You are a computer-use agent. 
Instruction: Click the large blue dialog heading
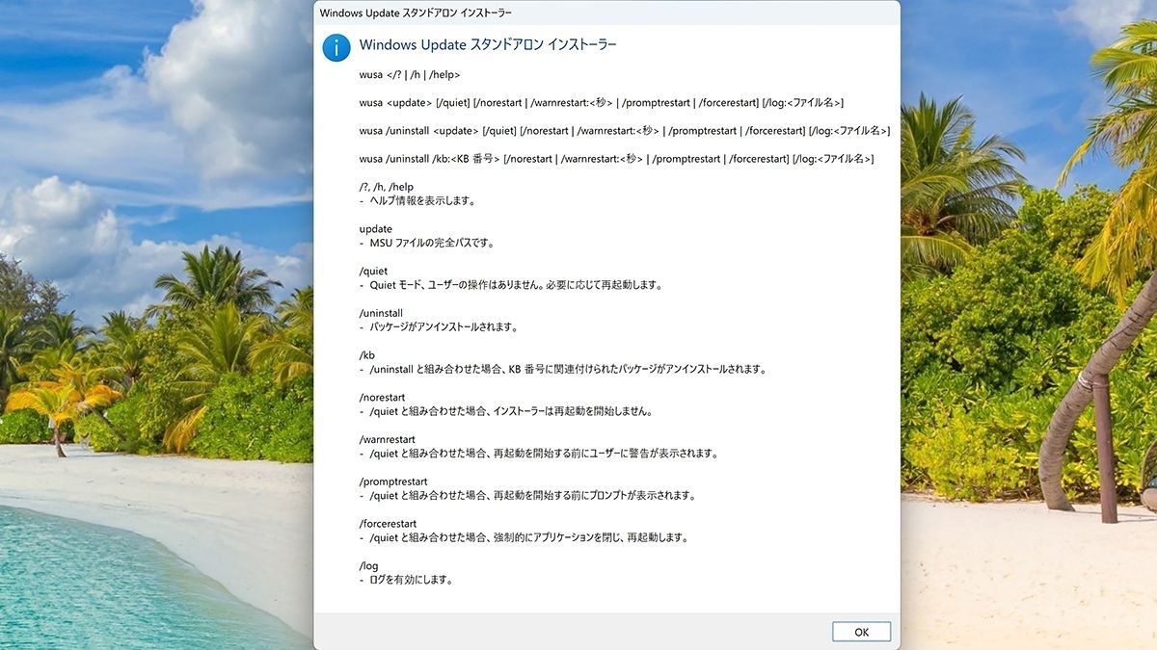coord(488,45)
